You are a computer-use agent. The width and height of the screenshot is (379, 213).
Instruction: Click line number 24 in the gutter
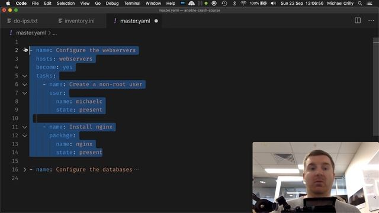click(15, 178)
